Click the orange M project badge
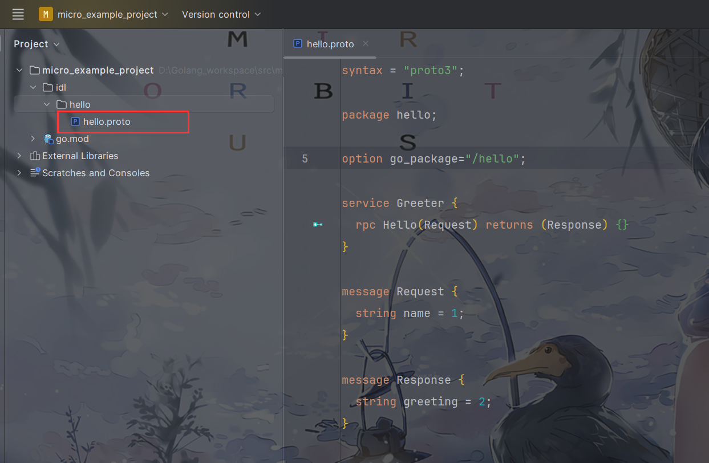 (46, 14)
